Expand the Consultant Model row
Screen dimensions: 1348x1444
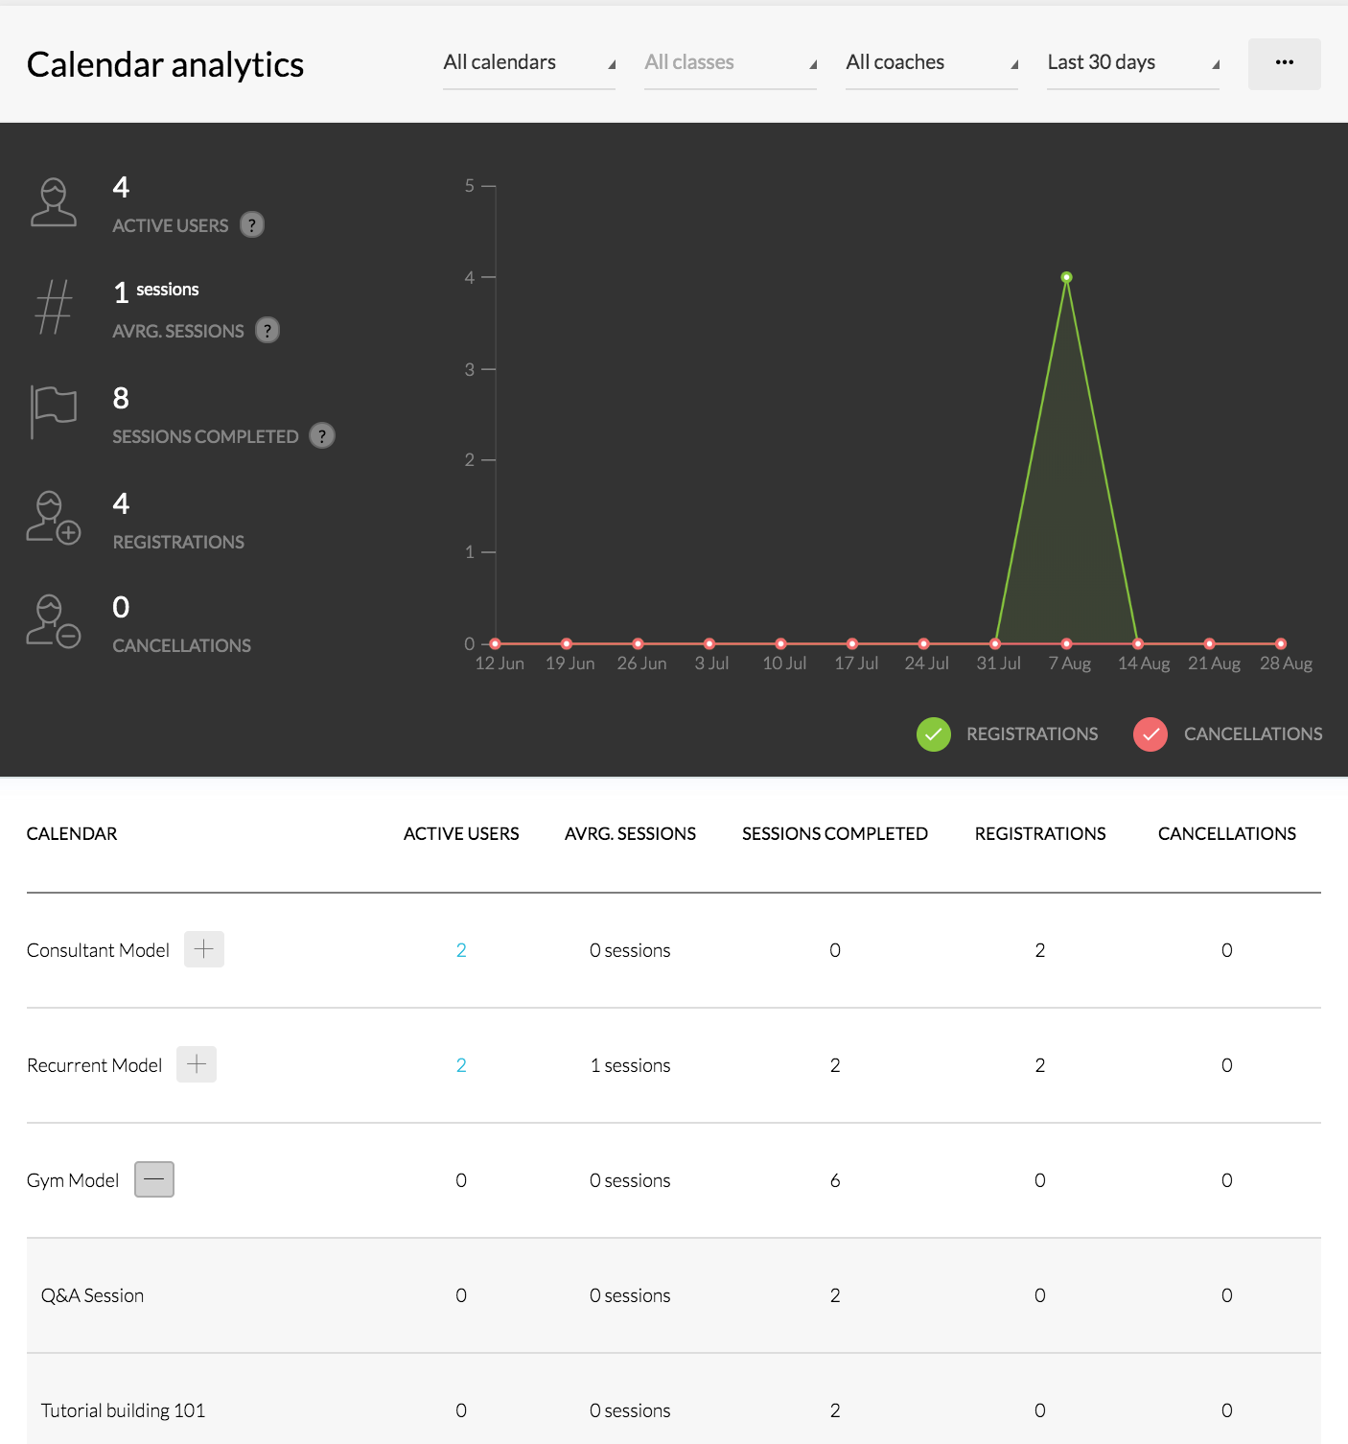point(204,949)
